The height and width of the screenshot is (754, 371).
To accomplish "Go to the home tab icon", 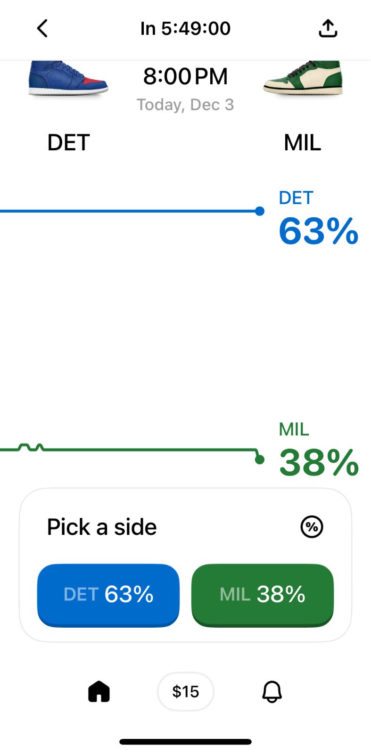I will pos(99,692).
